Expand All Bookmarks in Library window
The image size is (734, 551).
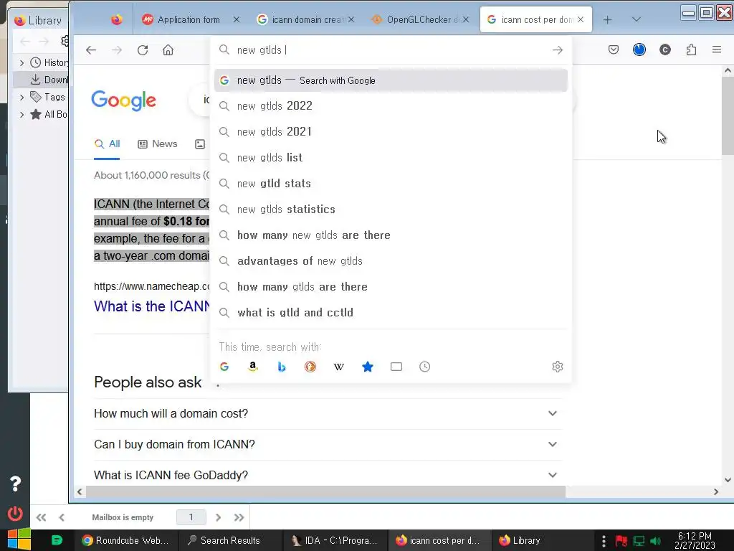point(22,114)
